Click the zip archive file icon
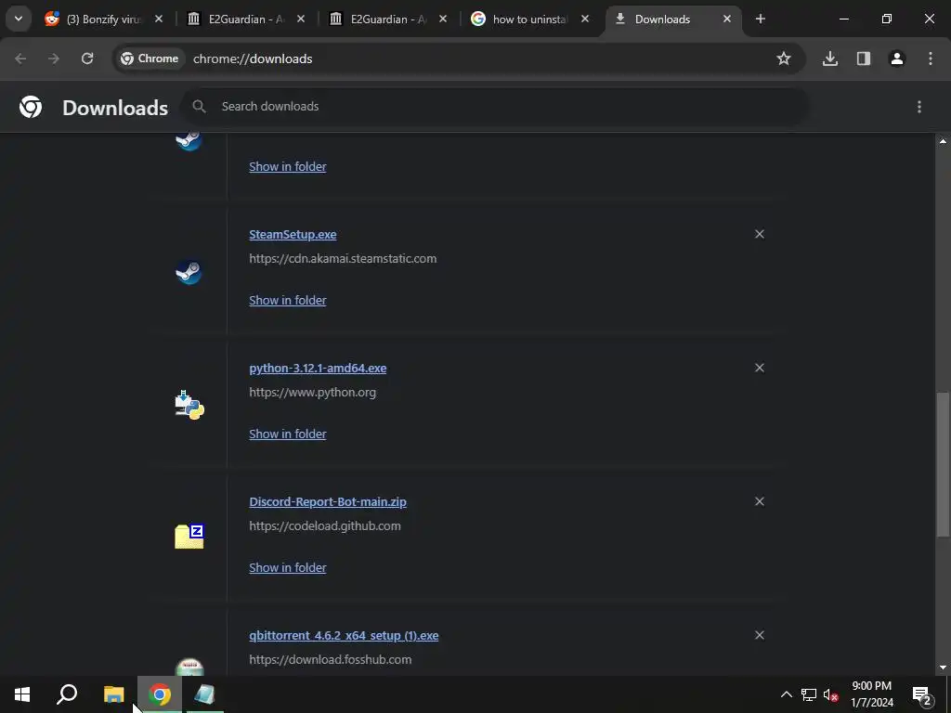Viewport: 951px width, 713px height. 189,537
